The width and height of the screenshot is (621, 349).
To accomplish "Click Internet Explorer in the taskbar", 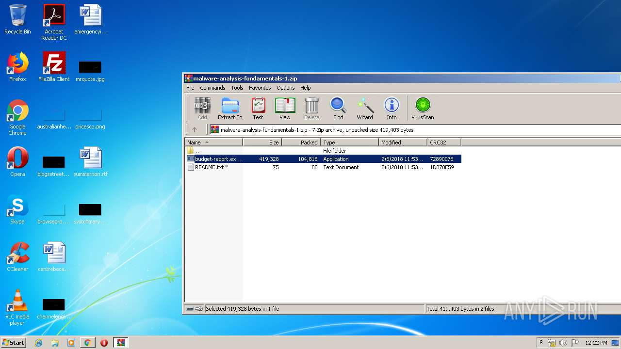I will pos(39,343).
